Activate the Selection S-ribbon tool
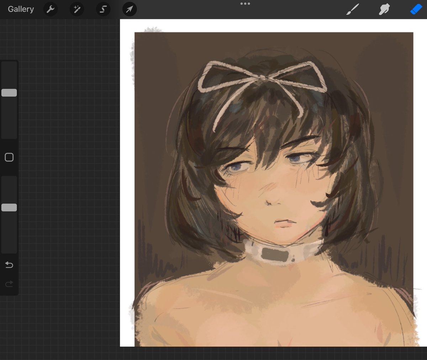427x360 pixels. [103, 9]
